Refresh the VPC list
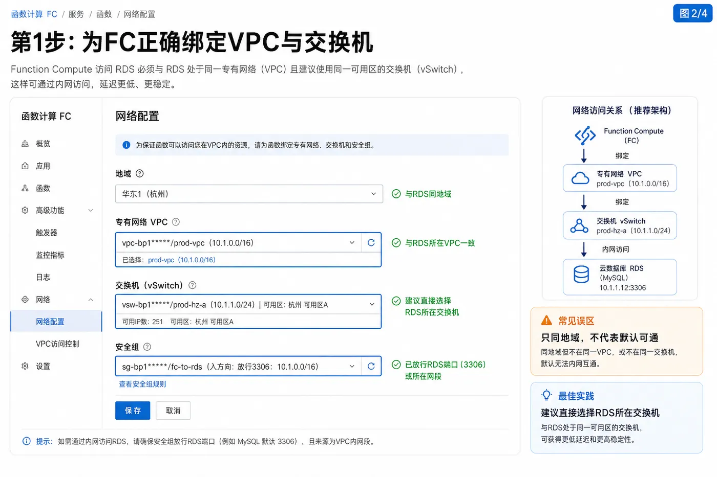This screenshot has height=477, width=717. tap(371, 243)
